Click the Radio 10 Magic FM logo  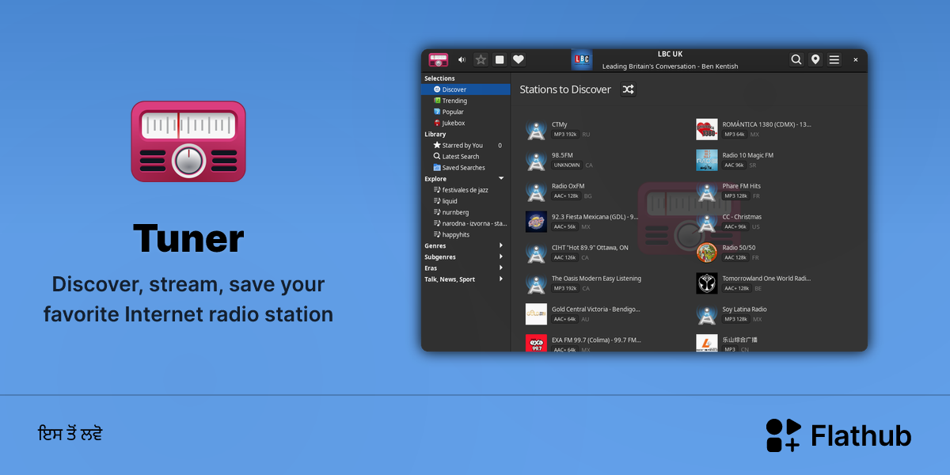(x=707, y=160)
